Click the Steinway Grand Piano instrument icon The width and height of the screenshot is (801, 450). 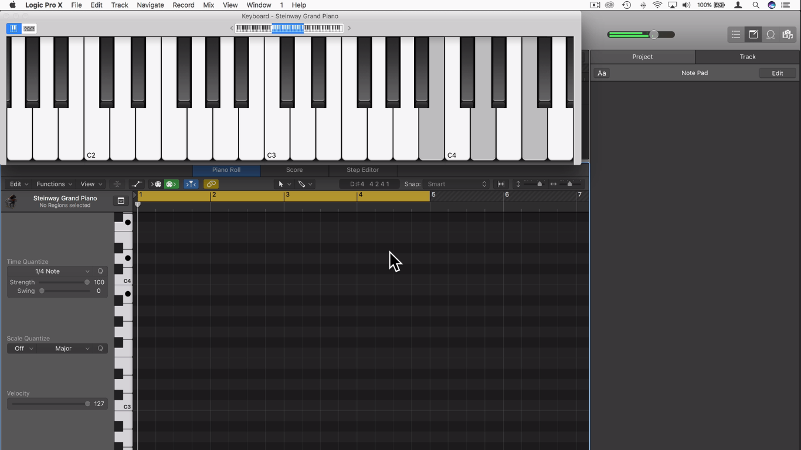(11, 202)
